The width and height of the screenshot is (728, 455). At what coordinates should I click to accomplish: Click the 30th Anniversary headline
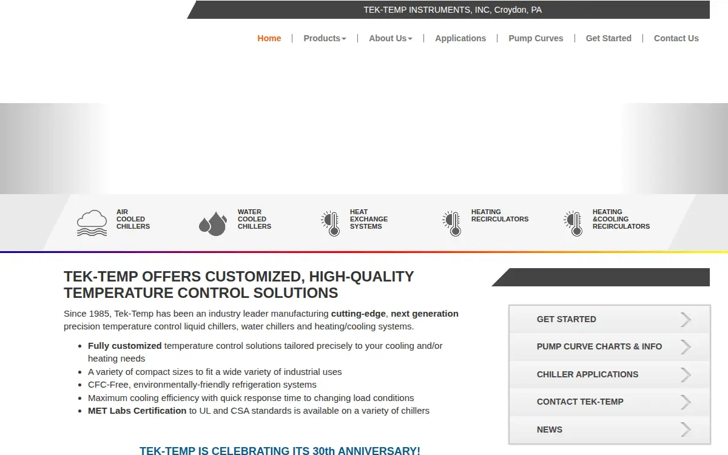click(x=280, y=451)
